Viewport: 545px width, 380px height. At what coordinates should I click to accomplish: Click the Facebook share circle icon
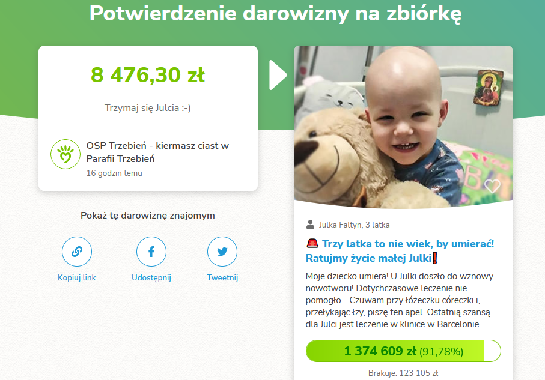[x=151, y=252]
